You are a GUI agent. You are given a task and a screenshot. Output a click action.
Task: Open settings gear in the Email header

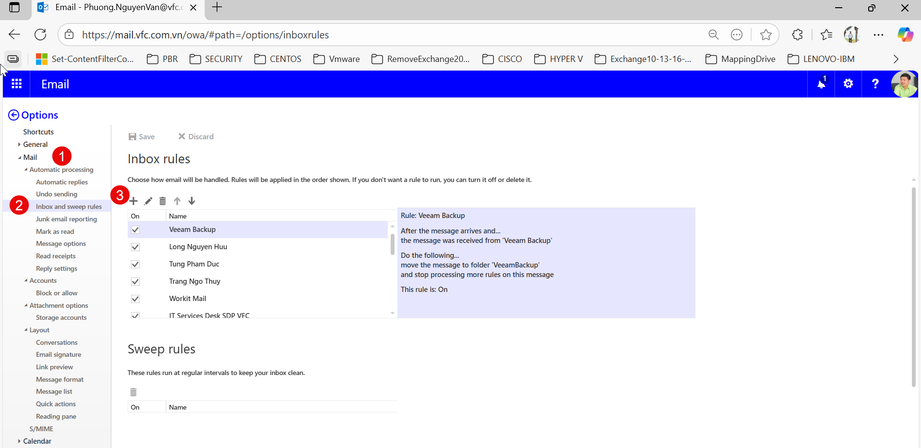(x=848, y=84)
